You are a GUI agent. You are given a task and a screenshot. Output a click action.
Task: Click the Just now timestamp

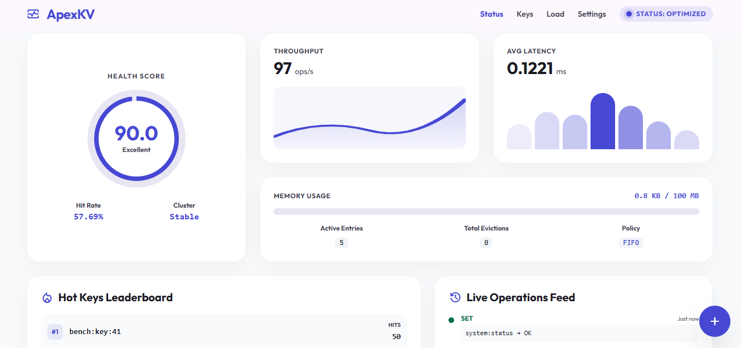coord(688,319)
